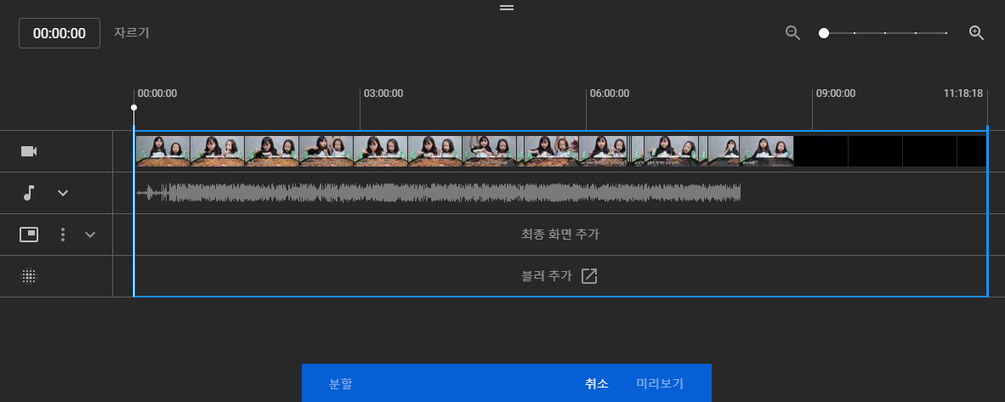1005x402 pixels.
Task: Click the 미리보기 preview button
Action: coord(660,383)
